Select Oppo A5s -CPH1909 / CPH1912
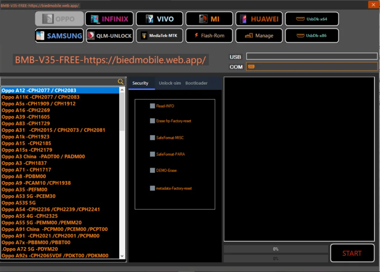 point(60,104)
